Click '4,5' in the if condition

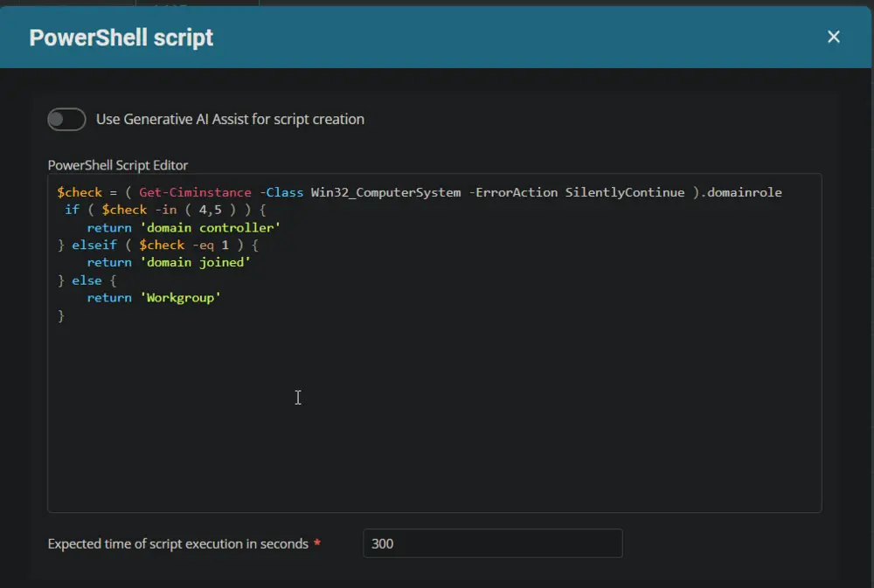(210, 210)
